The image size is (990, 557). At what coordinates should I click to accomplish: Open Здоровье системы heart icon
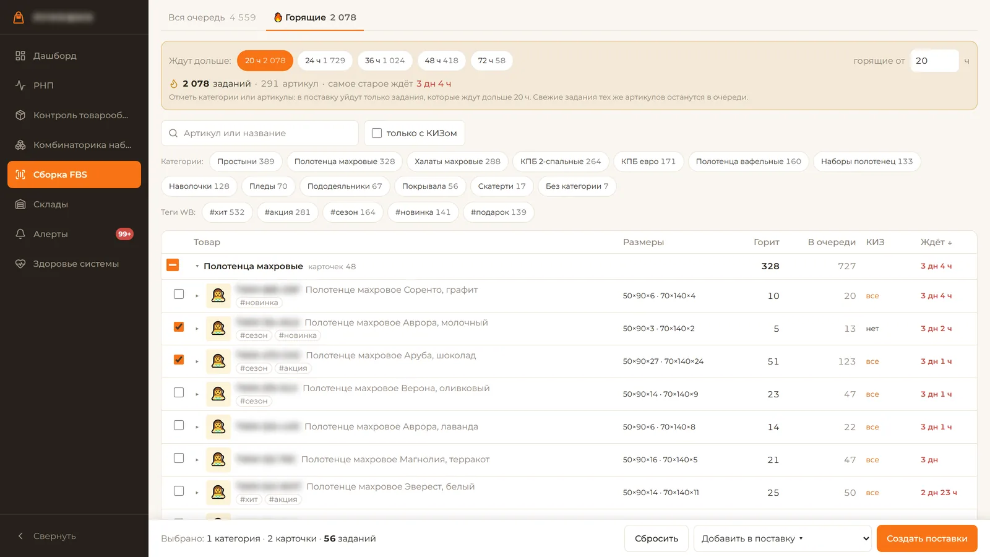[x=20, y=264]
